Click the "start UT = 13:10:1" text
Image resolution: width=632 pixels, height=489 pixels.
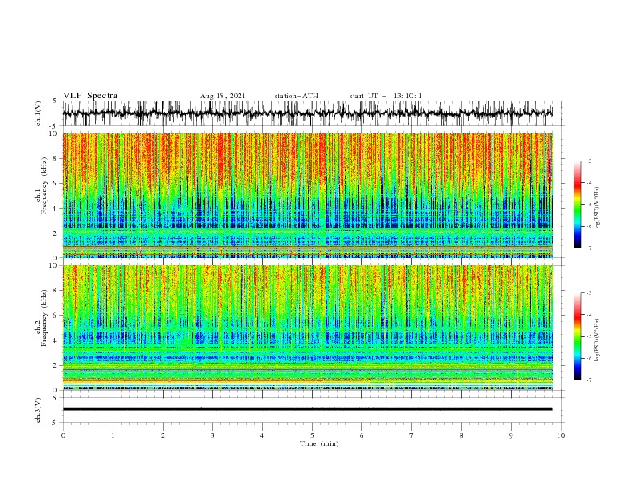pos(385,96)
